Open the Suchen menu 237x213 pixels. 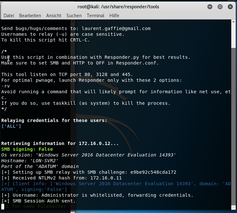click(x=74, y=16)
